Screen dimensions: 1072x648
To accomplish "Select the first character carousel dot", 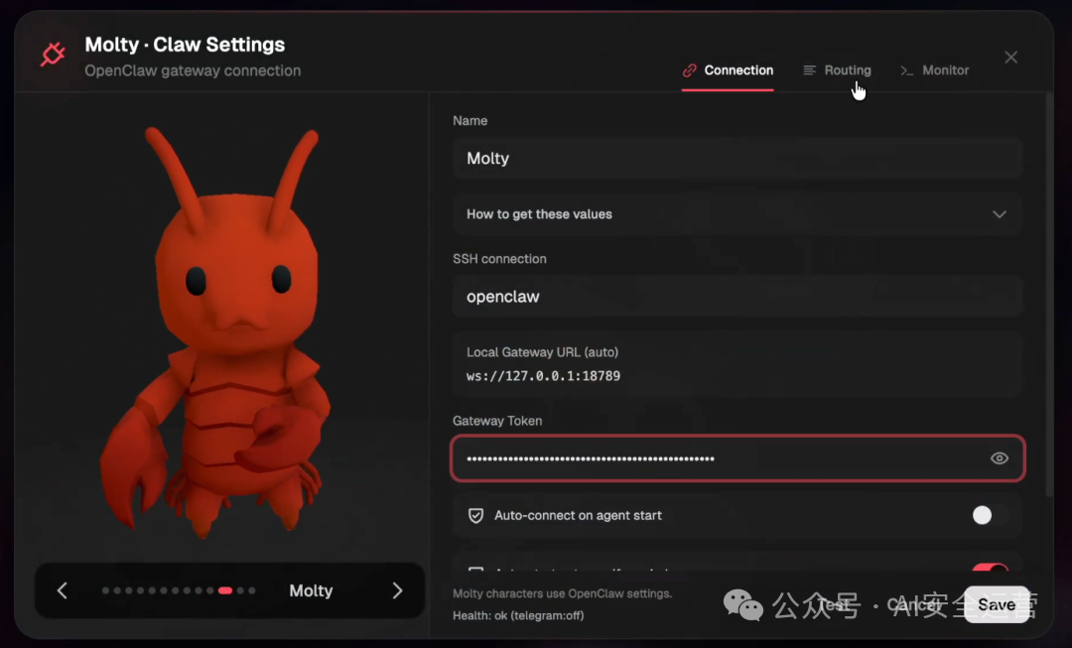I will pyautogui.click(x=105, y=590).
